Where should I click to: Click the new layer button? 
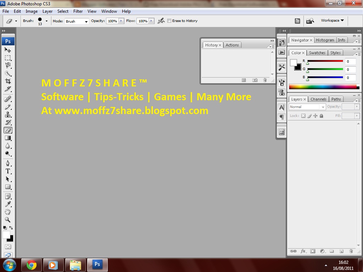tap(341, 251)
